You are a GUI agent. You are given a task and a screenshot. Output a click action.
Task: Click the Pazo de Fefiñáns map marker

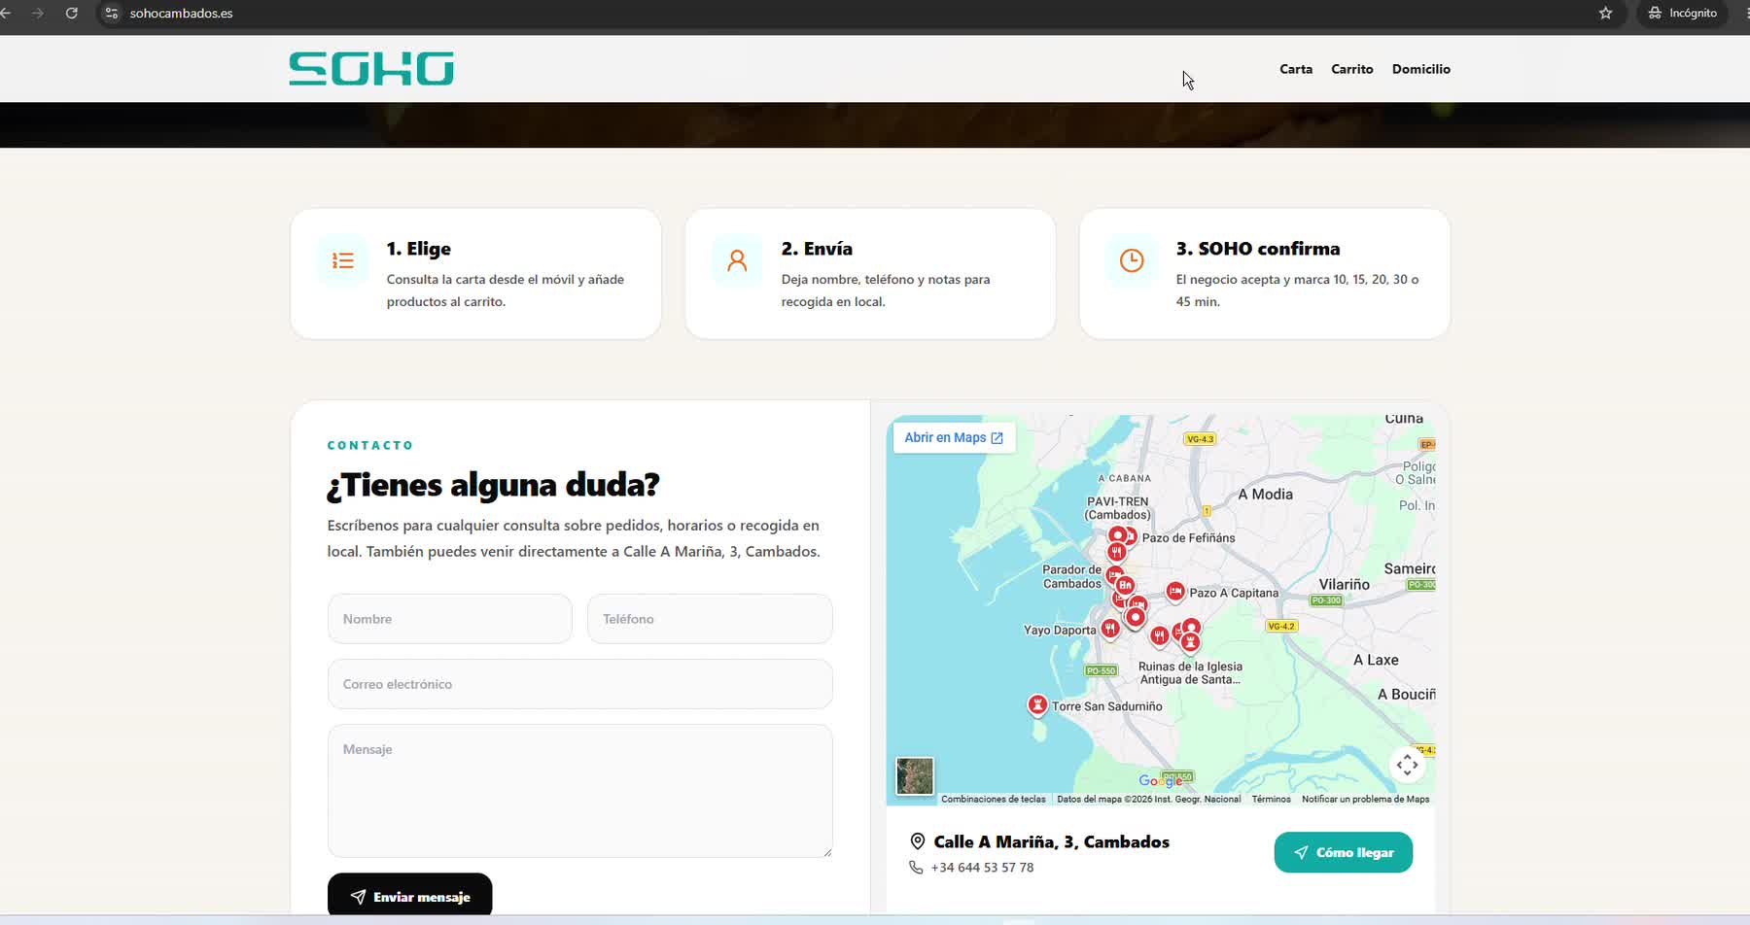click(x=1130, y=536)
